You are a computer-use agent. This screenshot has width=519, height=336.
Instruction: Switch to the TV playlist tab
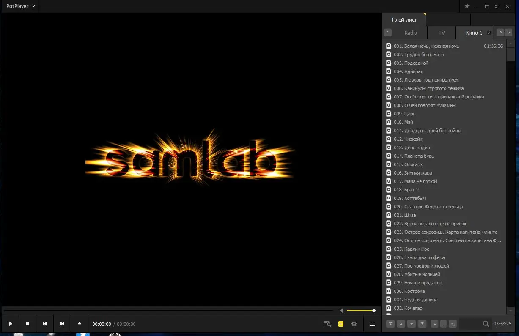pos(442,33)
